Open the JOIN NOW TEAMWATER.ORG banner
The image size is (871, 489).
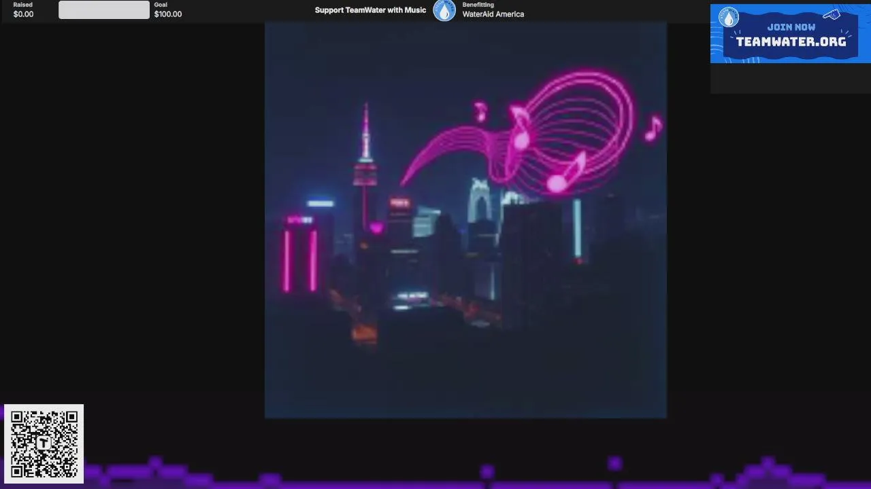tap(790, 34)
